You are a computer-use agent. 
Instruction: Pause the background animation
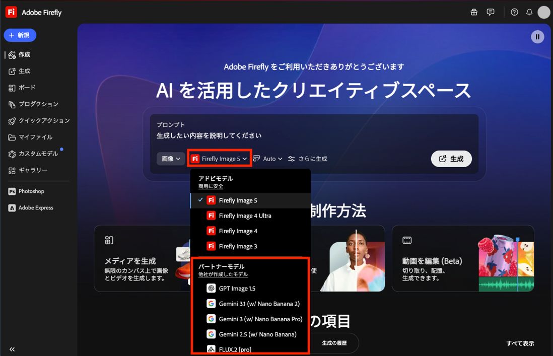[537, 37]
